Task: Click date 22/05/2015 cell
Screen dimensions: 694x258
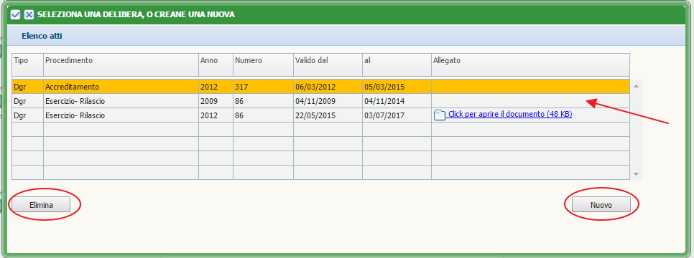Action: click(x=328, y=115)
